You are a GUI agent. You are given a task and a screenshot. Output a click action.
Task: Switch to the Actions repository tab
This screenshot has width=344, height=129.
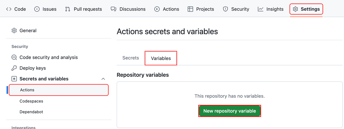coord(167,9)
